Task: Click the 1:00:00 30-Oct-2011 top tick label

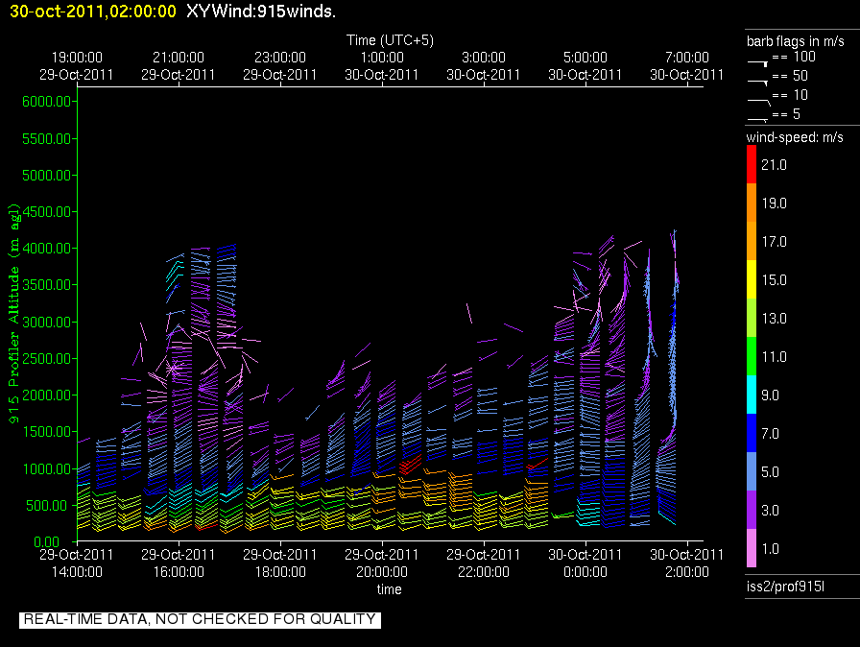Action: [381, 65]
